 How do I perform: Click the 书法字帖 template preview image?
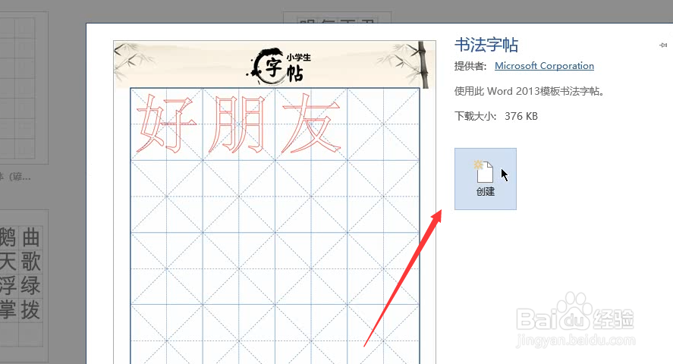(275, 202)
